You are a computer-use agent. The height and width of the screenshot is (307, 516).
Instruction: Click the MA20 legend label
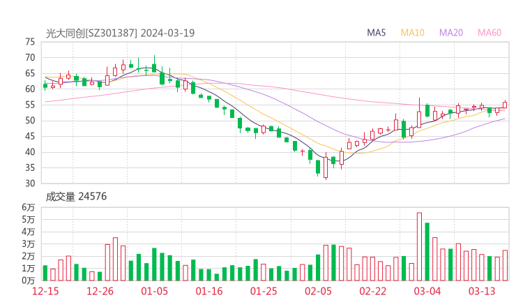tap(451, 33)
